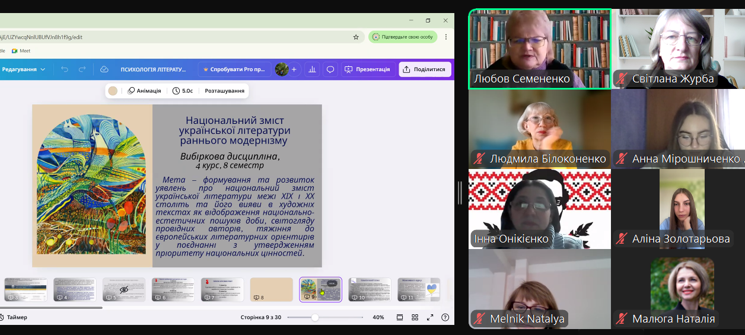Toggle the grid view of pages
The width and height of the screenshot is (745, 335).
click(x=415, y=317)
